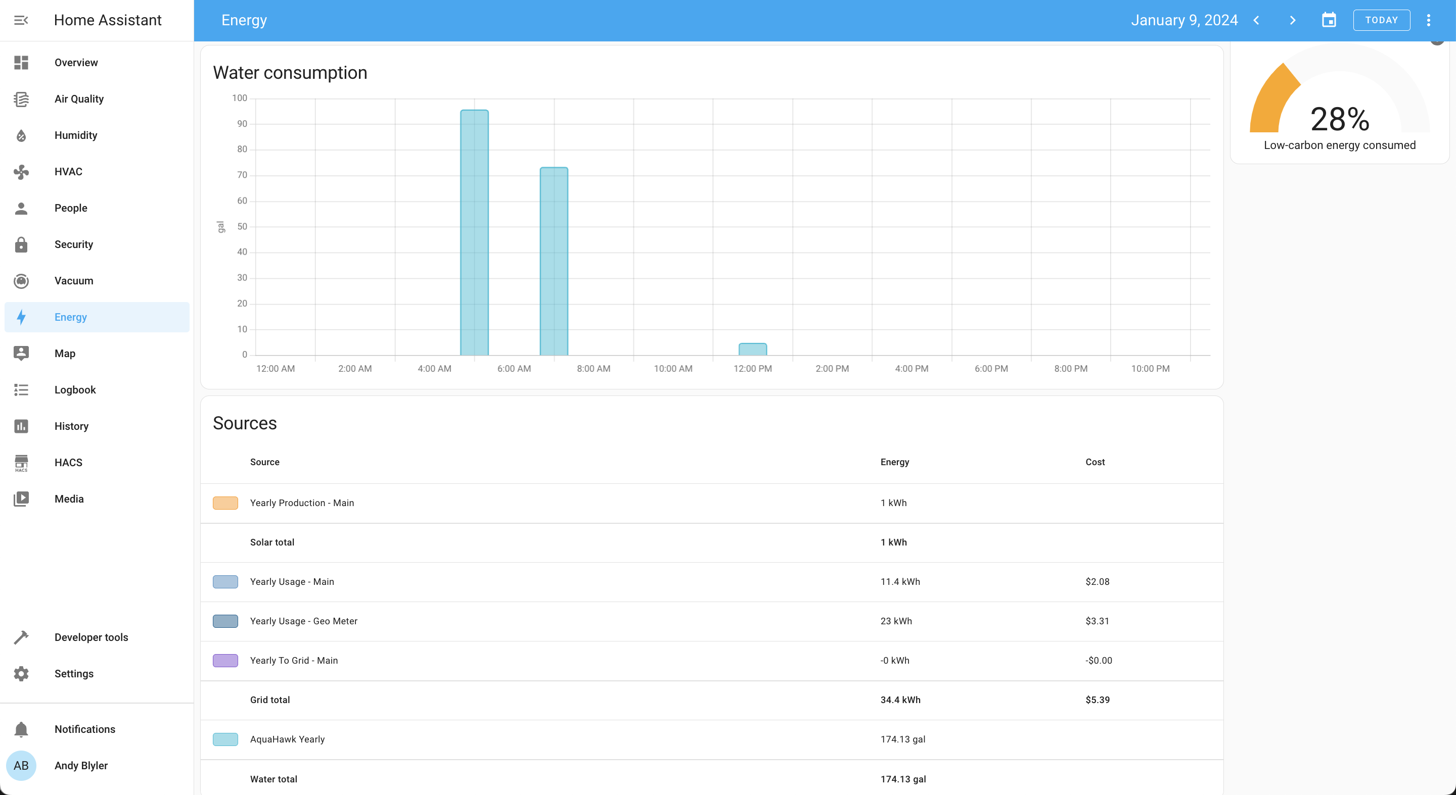
Task: Open the HVAC panel
Action: click(x=68, y=171)
